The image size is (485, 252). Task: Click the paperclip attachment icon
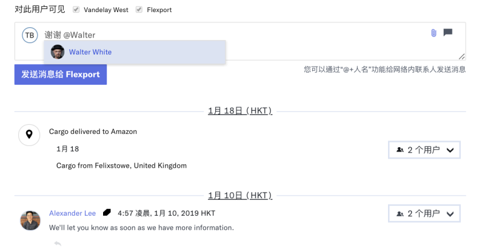click(433, 33)
